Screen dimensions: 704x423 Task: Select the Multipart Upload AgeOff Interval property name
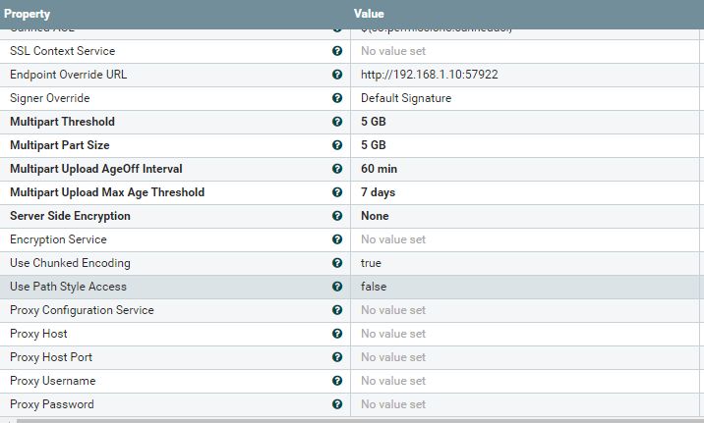96,169
